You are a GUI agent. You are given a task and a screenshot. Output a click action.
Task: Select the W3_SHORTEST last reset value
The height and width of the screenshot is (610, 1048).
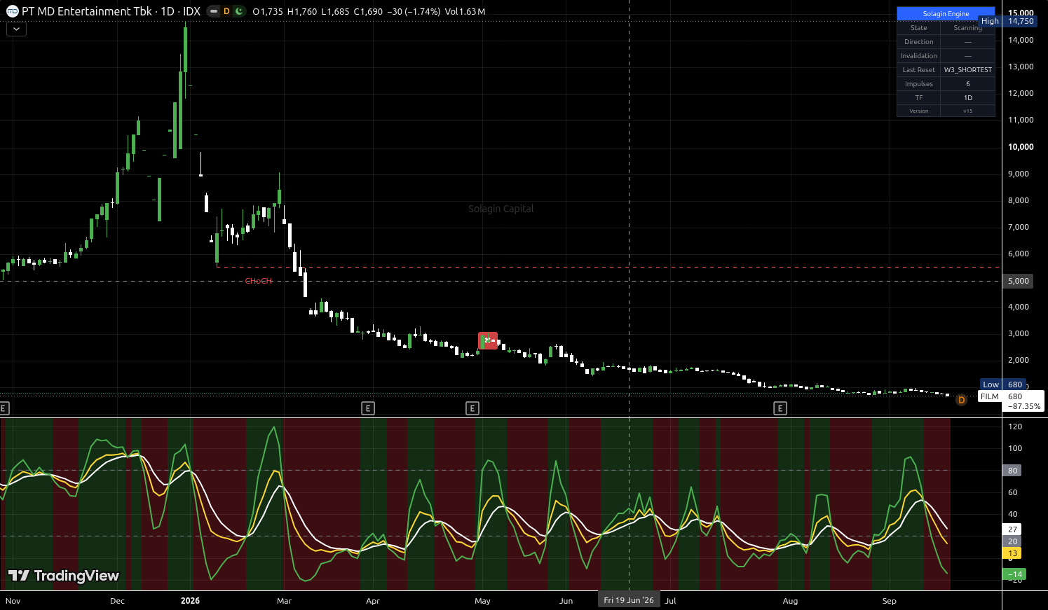pyautogui.click(x=967, y=70)
